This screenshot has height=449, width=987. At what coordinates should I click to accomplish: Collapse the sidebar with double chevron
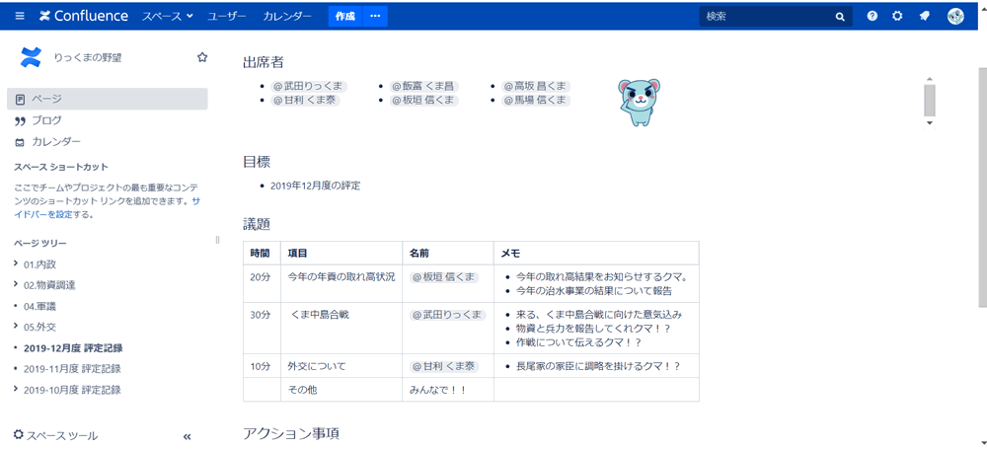coord(187,436)
